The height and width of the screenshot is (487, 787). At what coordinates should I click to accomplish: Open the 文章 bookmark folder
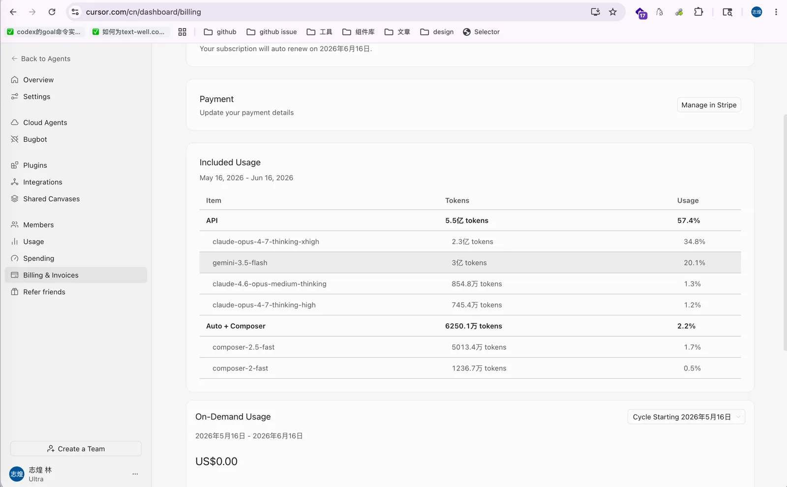(397, 32)
